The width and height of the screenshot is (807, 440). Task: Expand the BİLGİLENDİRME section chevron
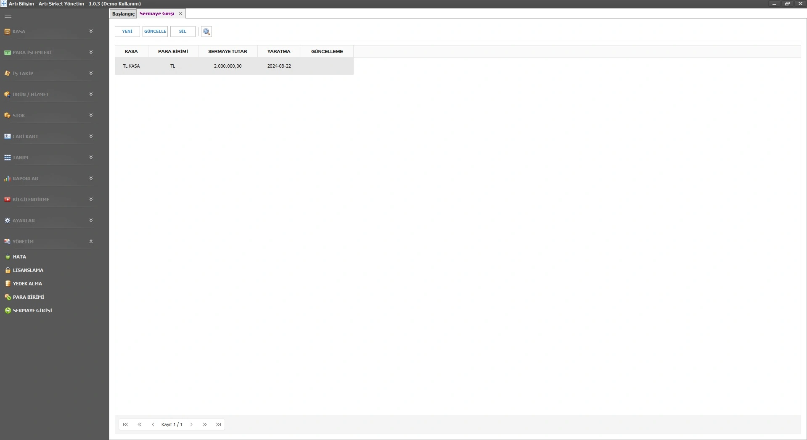point(91,199)
